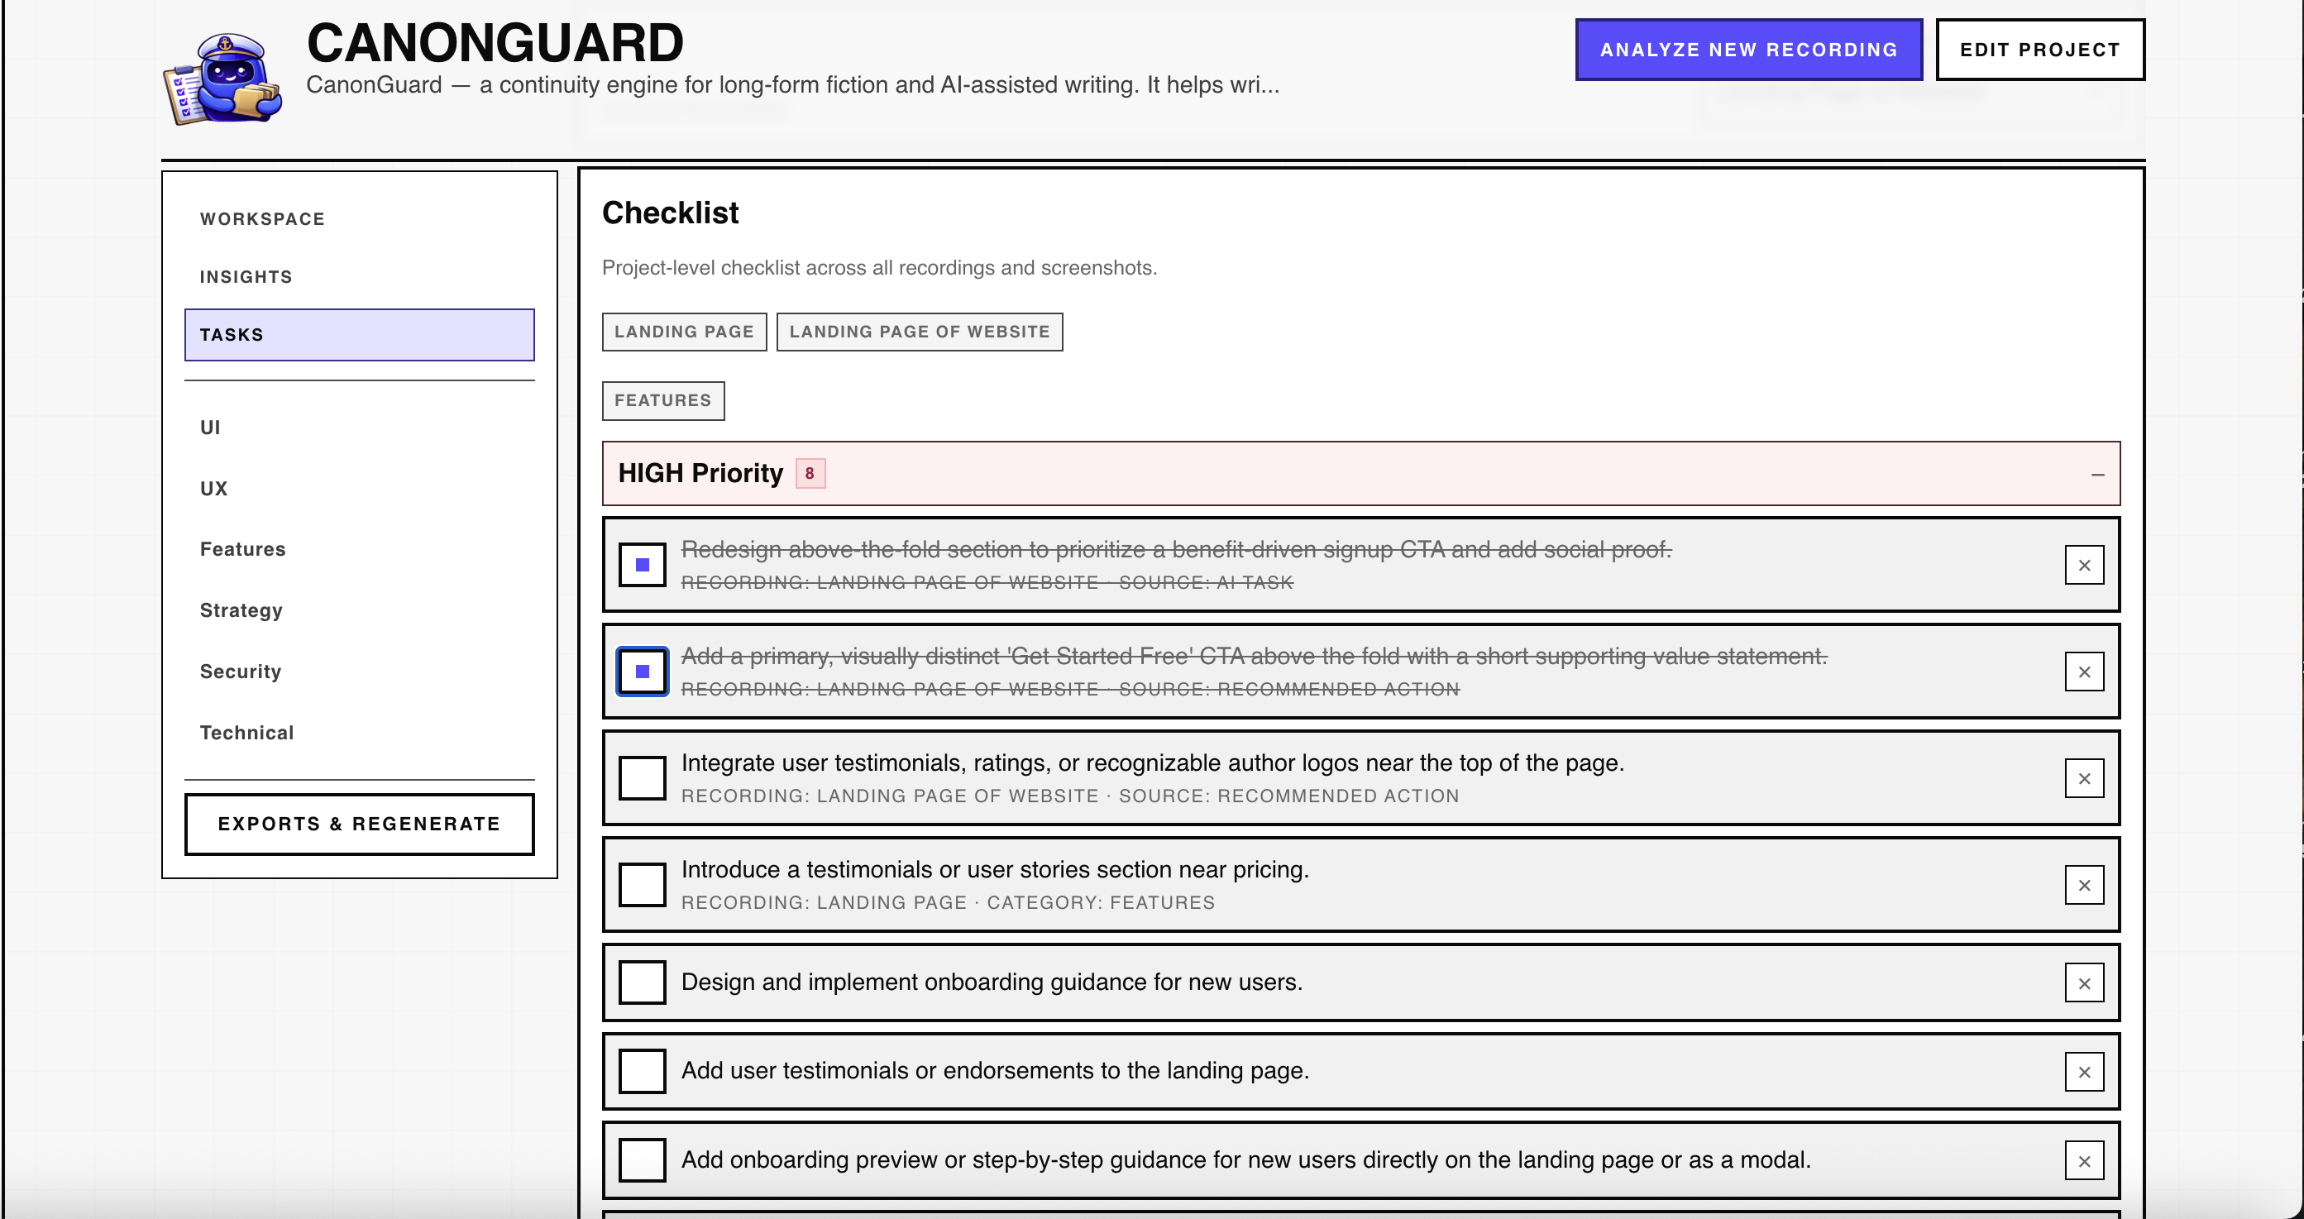Check the 'Integrate user testimonials' task
The width and height of the screenshot is (2304, 1219).
641,778
